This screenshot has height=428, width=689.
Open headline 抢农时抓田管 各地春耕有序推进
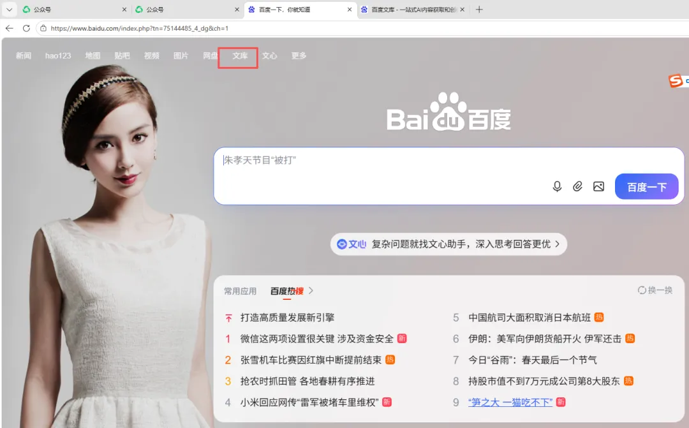[307, 381]
